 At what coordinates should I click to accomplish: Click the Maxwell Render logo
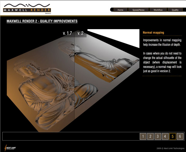point(27,9)
